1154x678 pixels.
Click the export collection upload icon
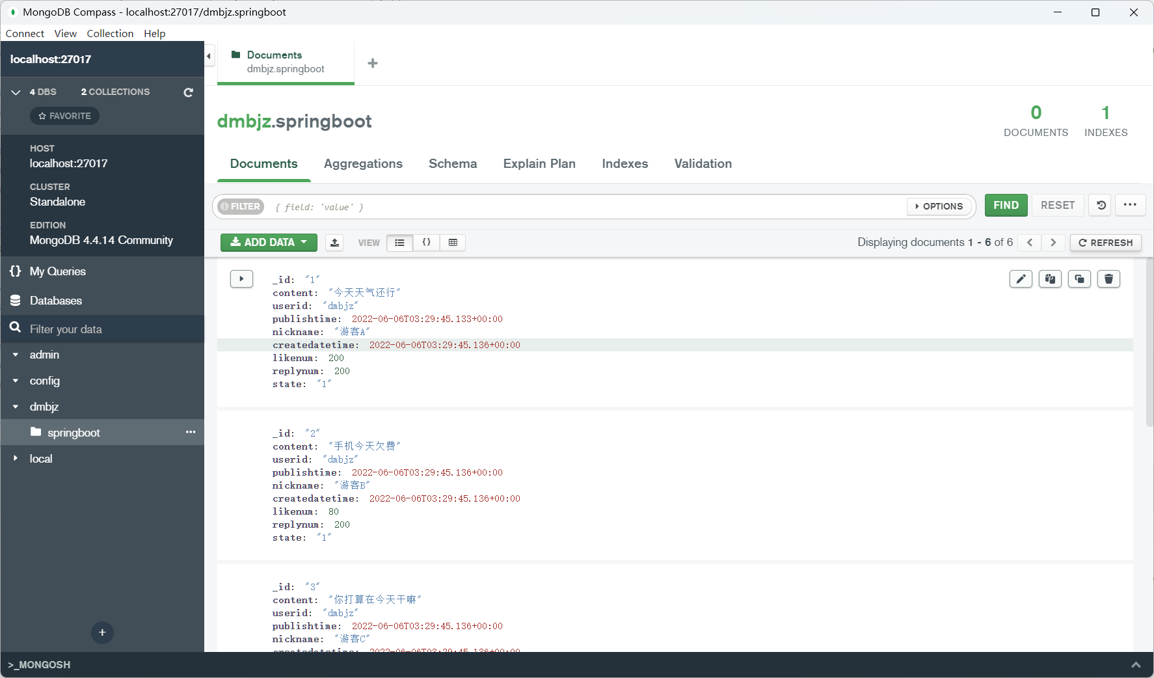tap(334, 243)
